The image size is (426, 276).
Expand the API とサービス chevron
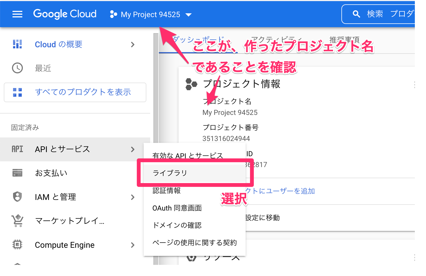pos(133,149)
